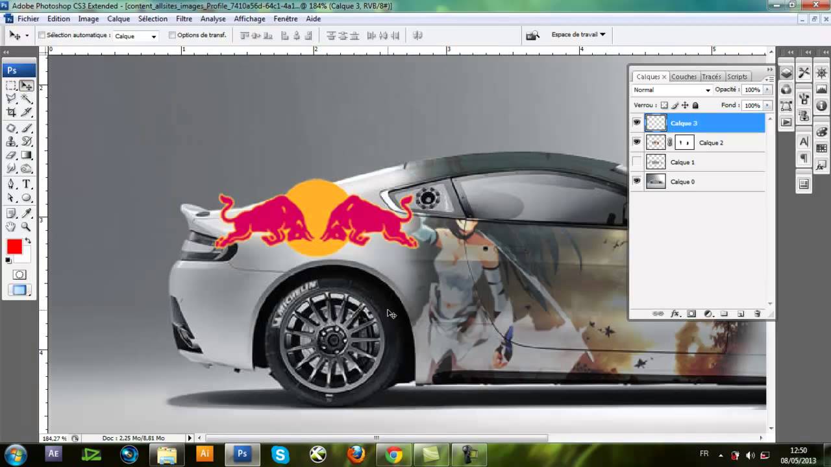Open Skype from the taskbar

(280, 455)
